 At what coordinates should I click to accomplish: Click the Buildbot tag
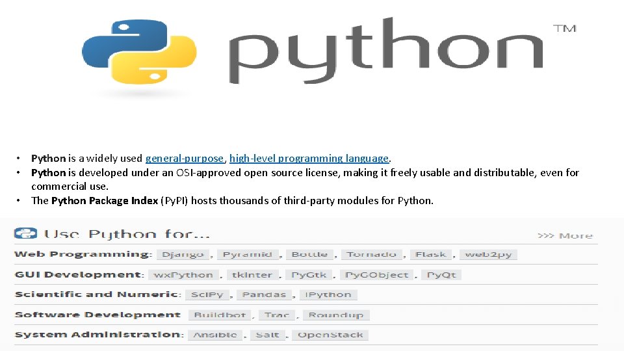[220, 315]
